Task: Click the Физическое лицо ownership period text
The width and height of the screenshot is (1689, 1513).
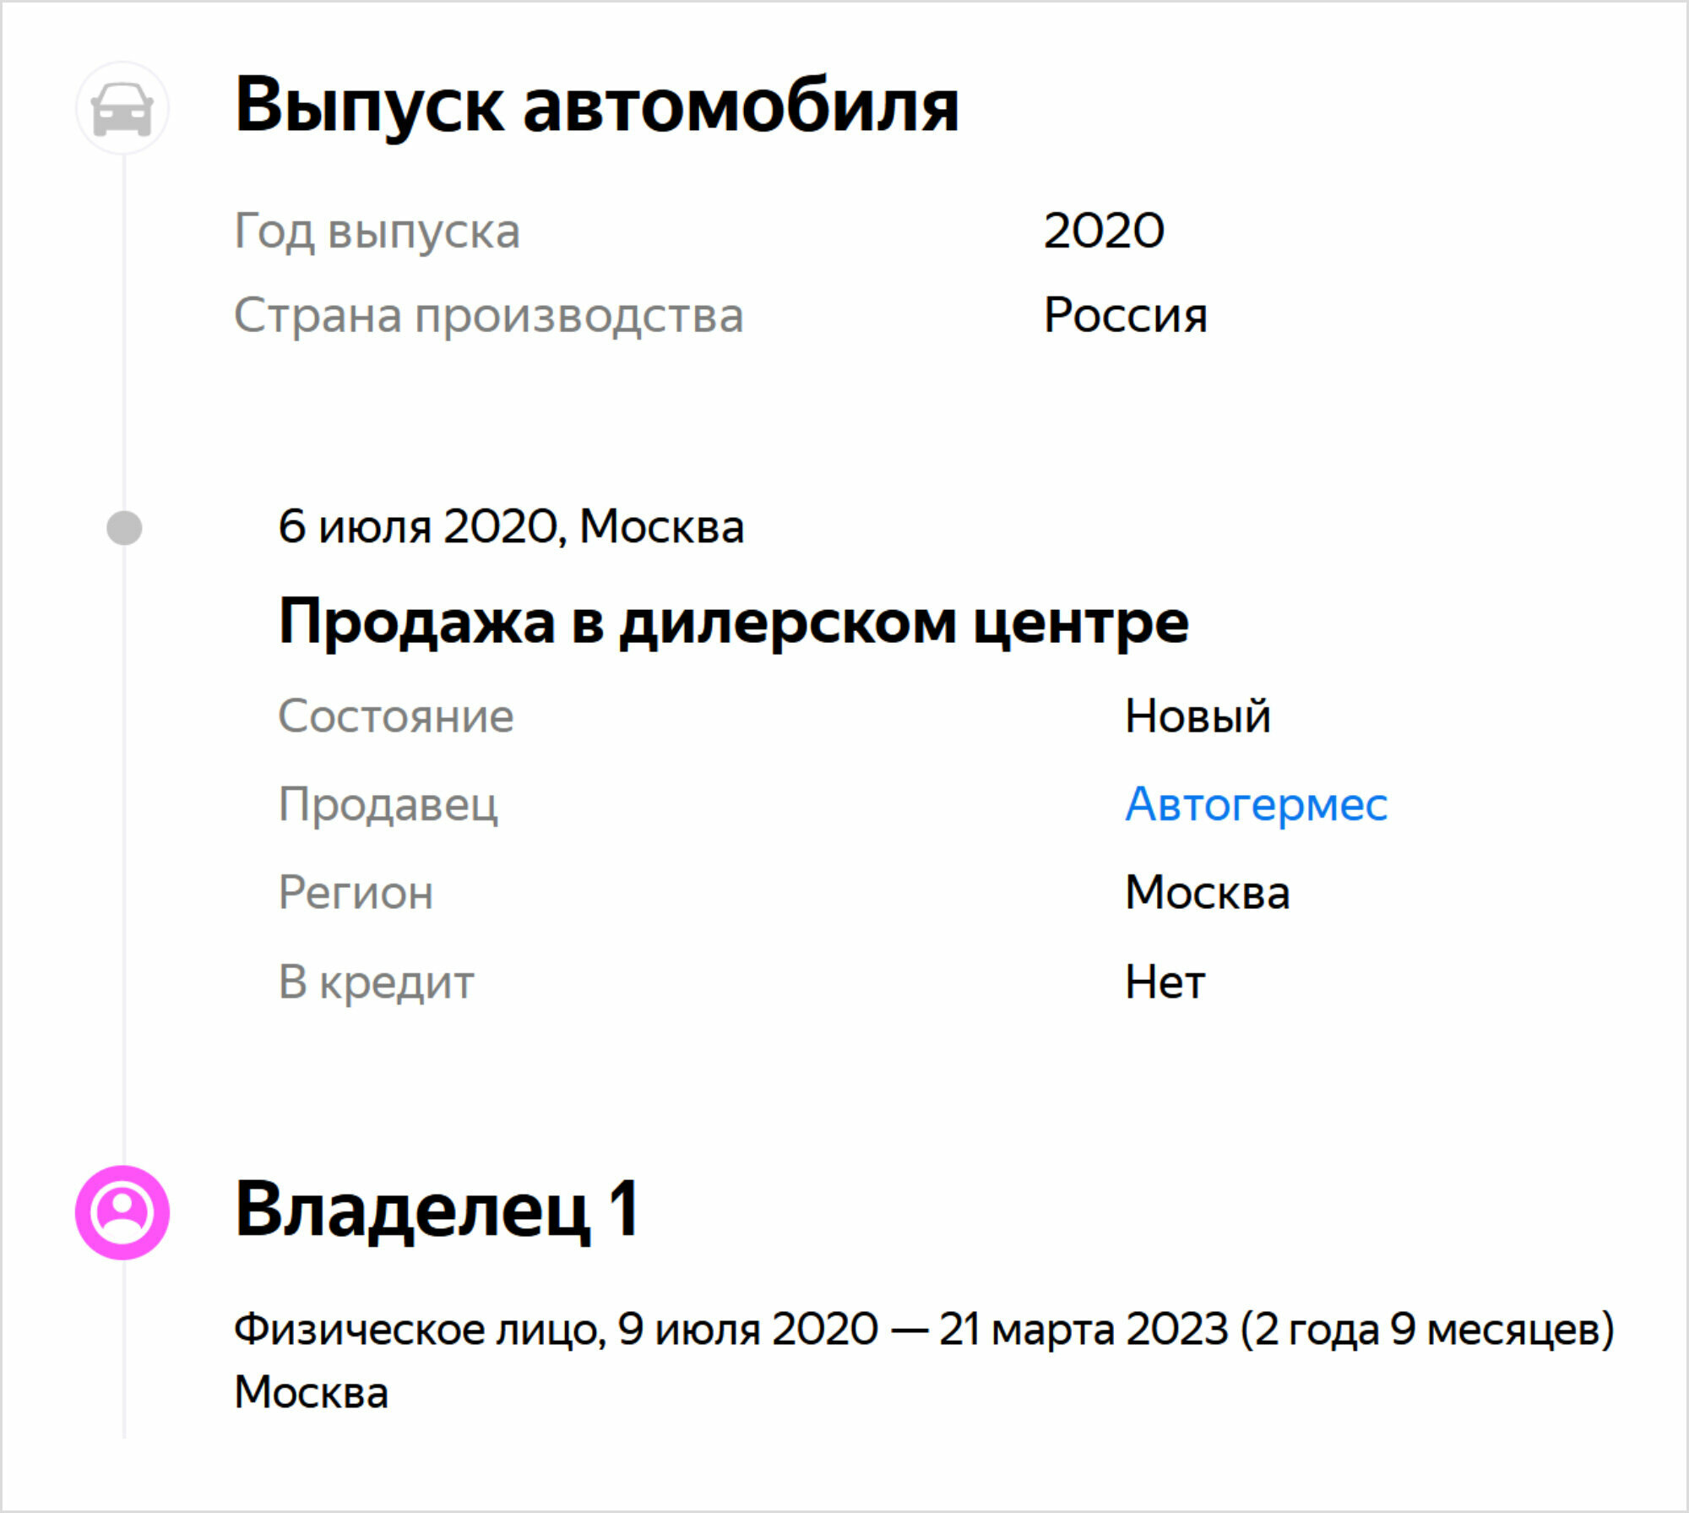Action: click(x=924, y=1330)
